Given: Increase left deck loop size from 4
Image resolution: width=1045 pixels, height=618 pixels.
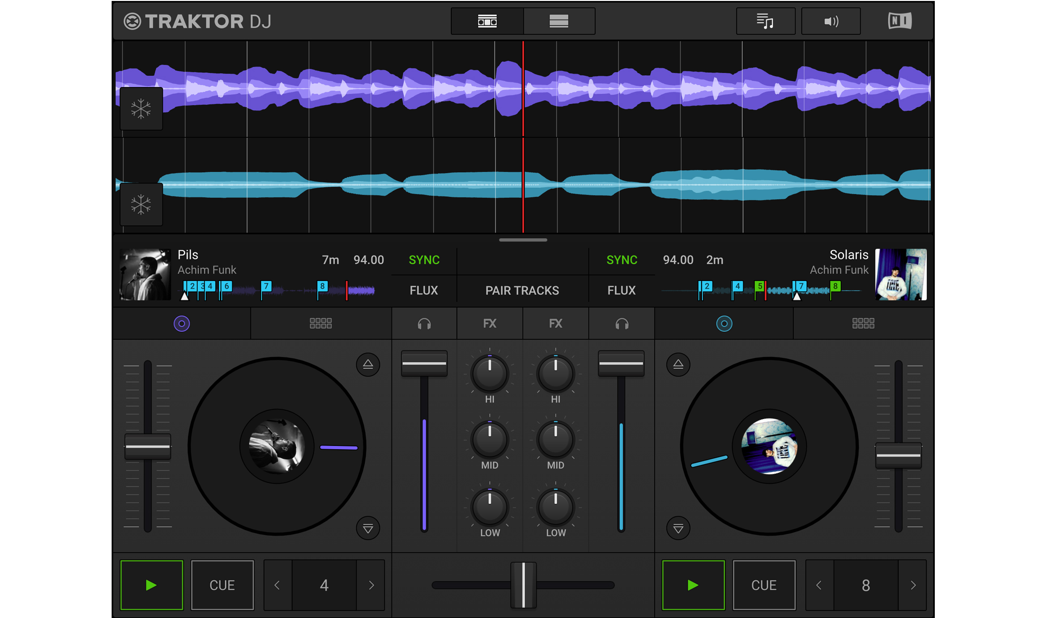Looking at the screenshot, I should click(x=371, y=585).
